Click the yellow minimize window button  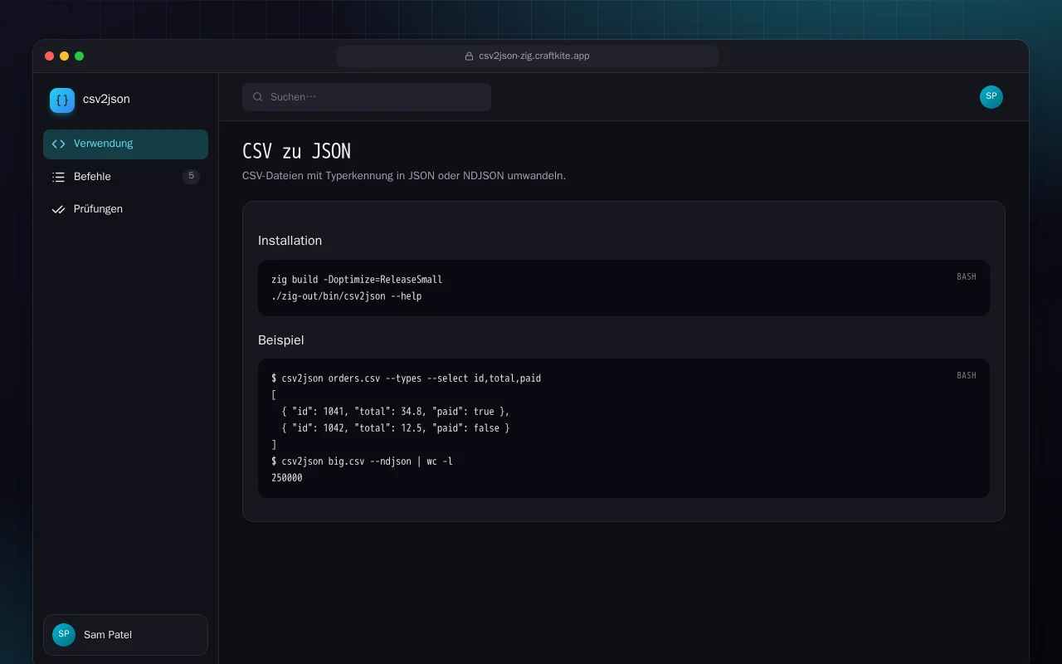[64, 56]
